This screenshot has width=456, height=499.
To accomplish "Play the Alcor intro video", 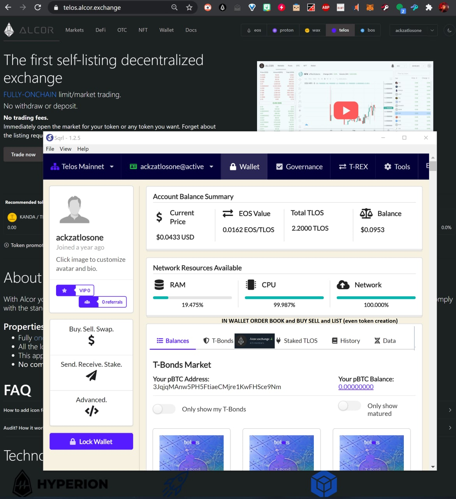I will [346, 111].
